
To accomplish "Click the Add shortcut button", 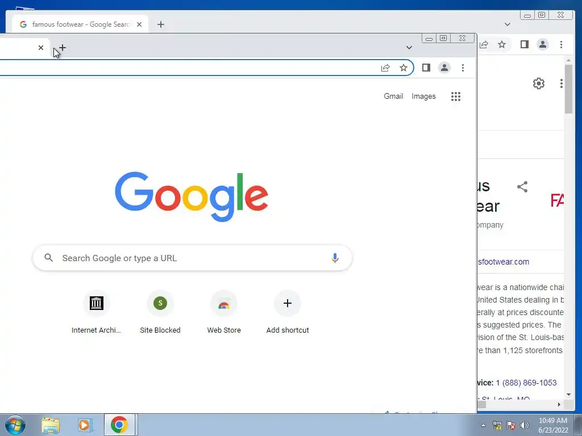I will 288,313.
